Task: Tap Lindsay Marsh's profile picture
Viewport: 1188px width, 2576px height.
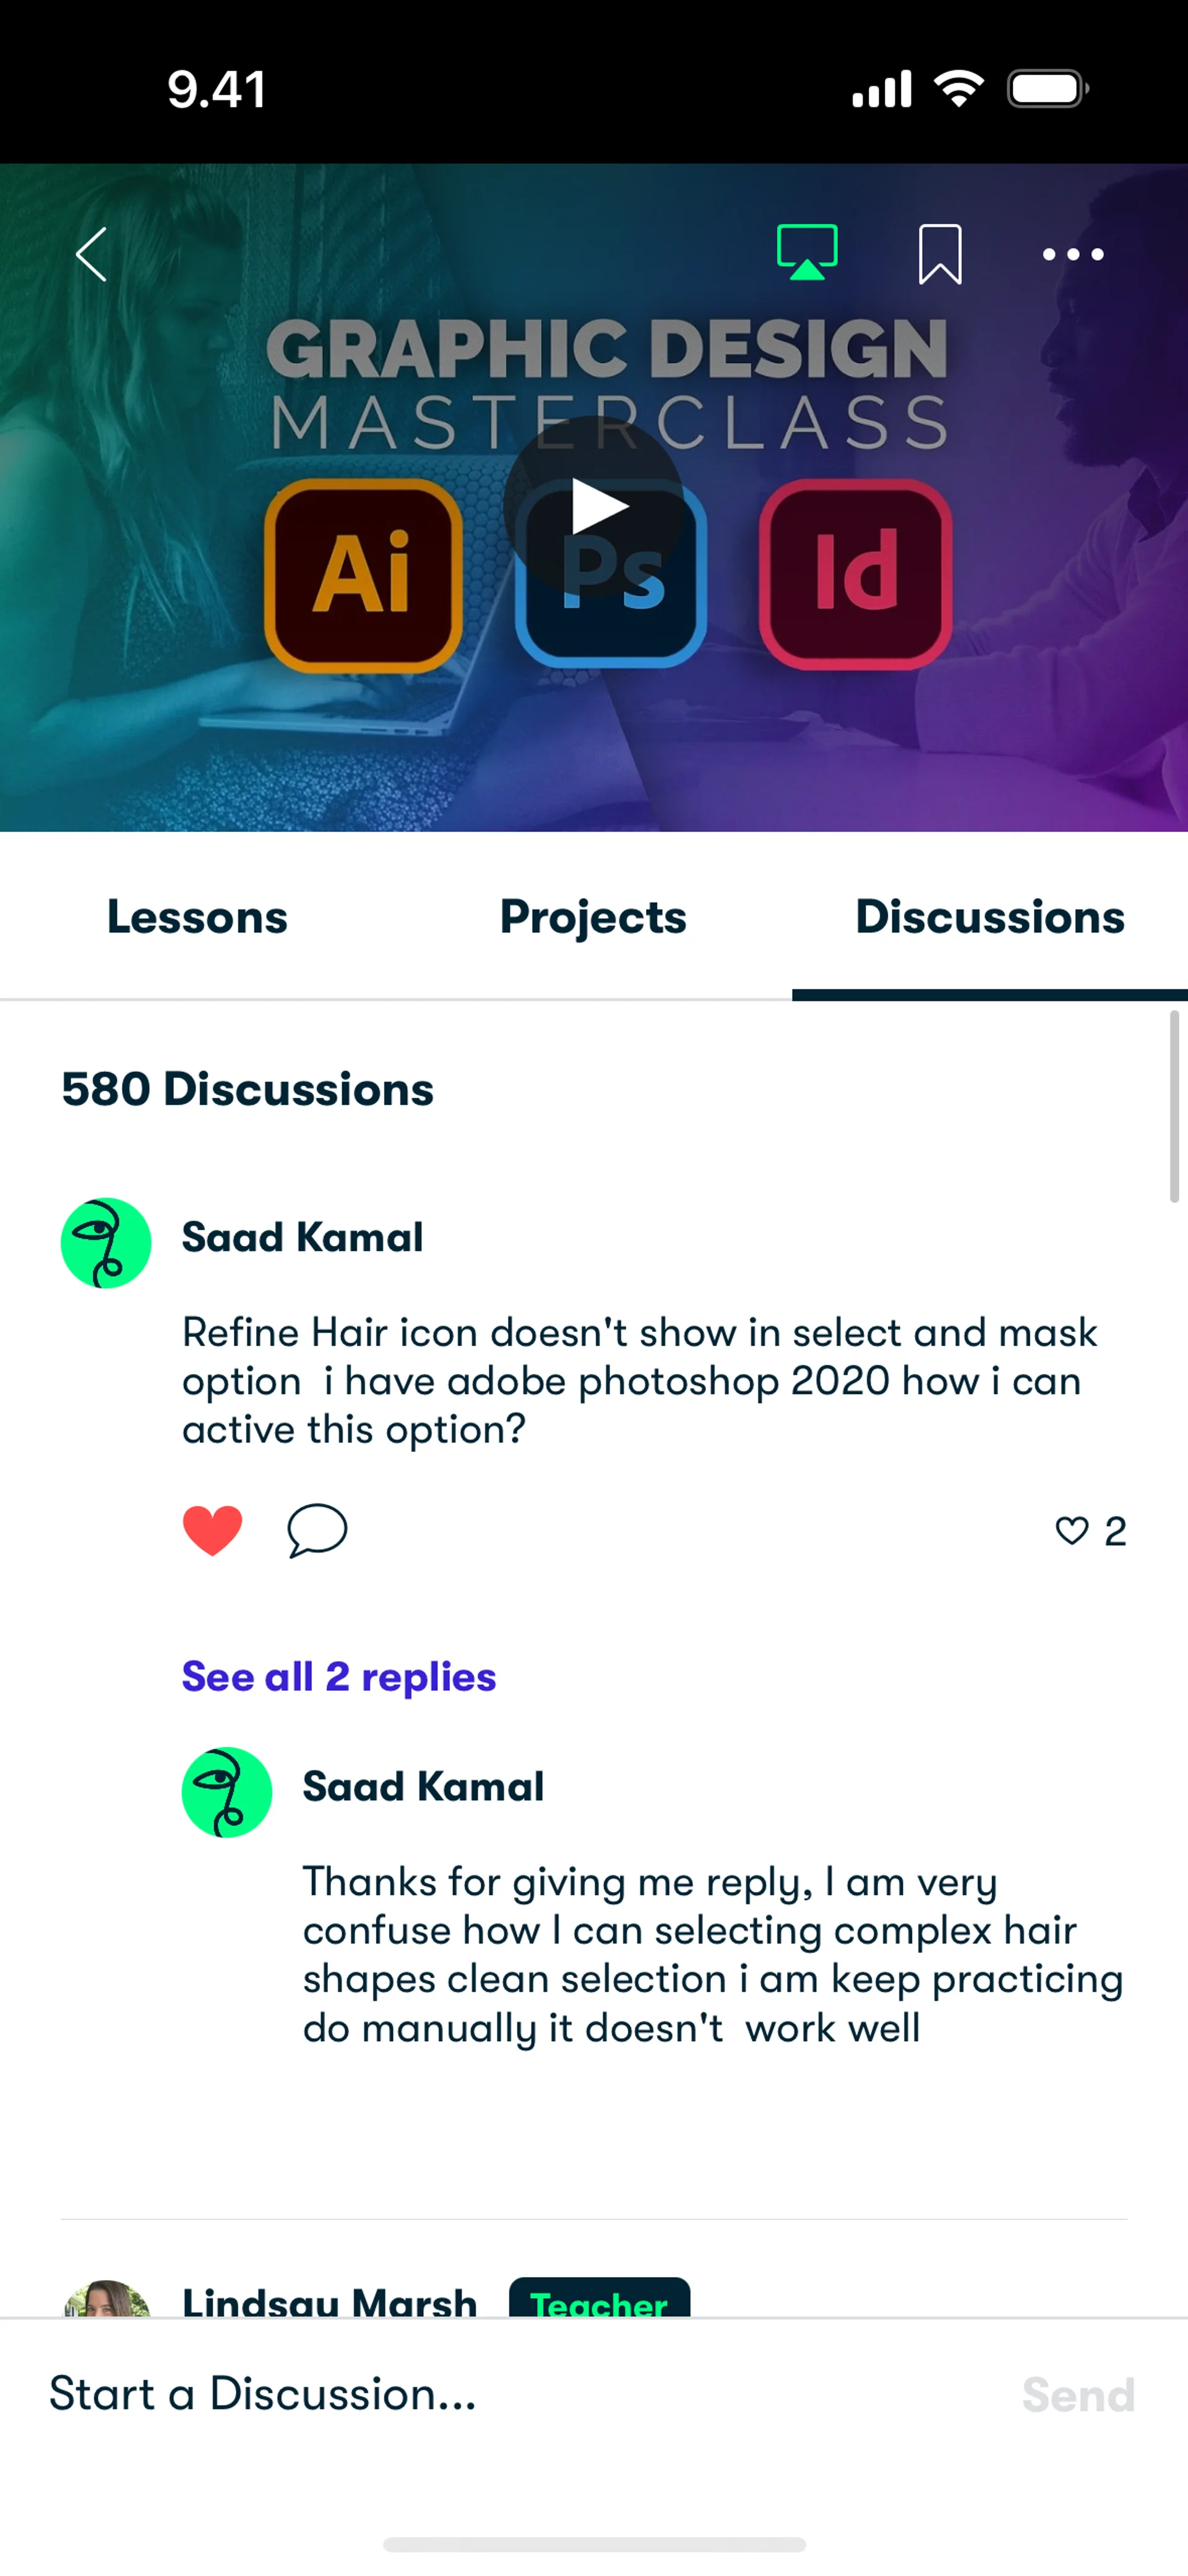Action: pos(106,2299)
